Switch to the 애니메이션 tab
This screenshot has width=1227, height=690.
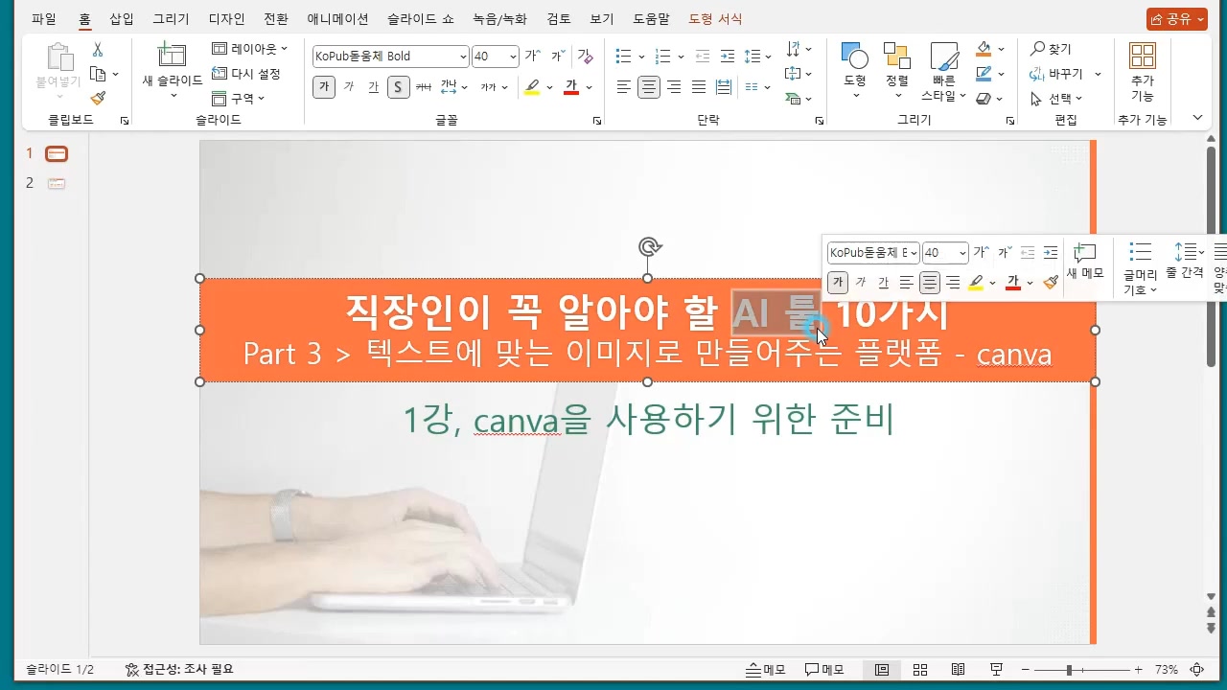click(337, 18)
